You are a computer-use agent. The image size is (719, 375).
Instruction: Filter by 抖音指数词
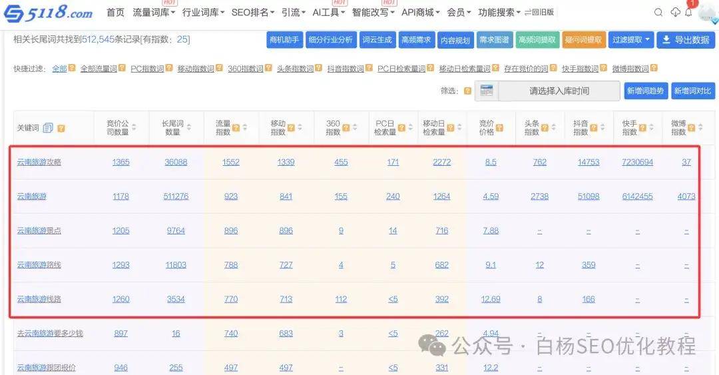(346, 69)
